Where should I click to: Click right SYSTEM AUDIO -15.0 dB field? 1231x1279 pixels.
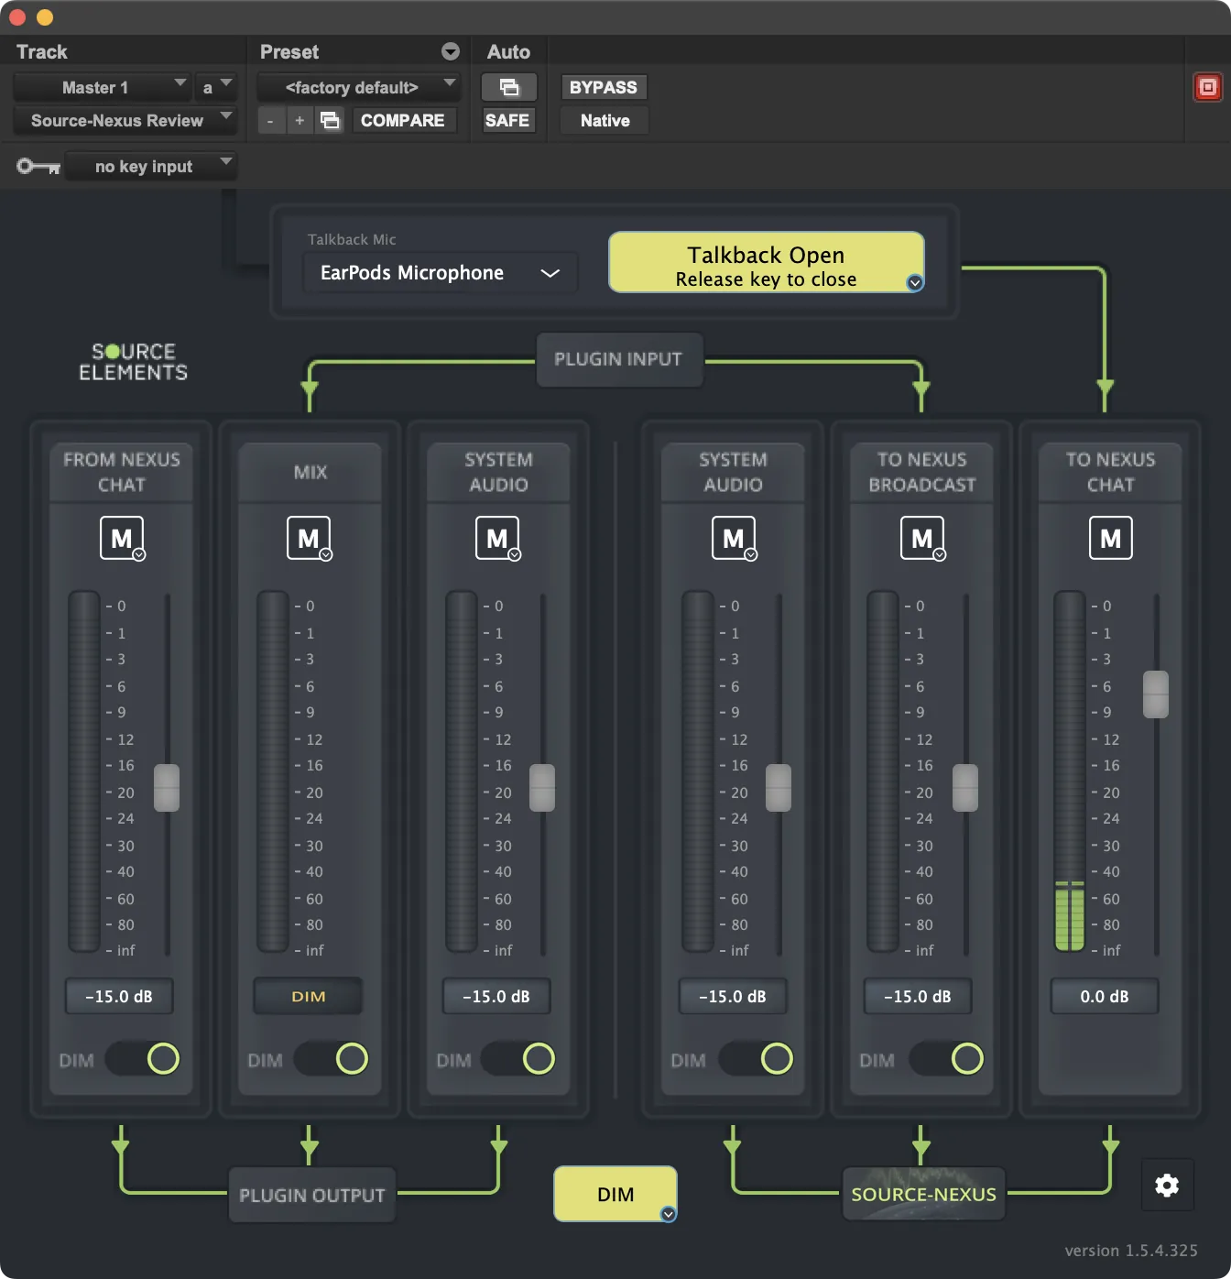click(733, 996)
